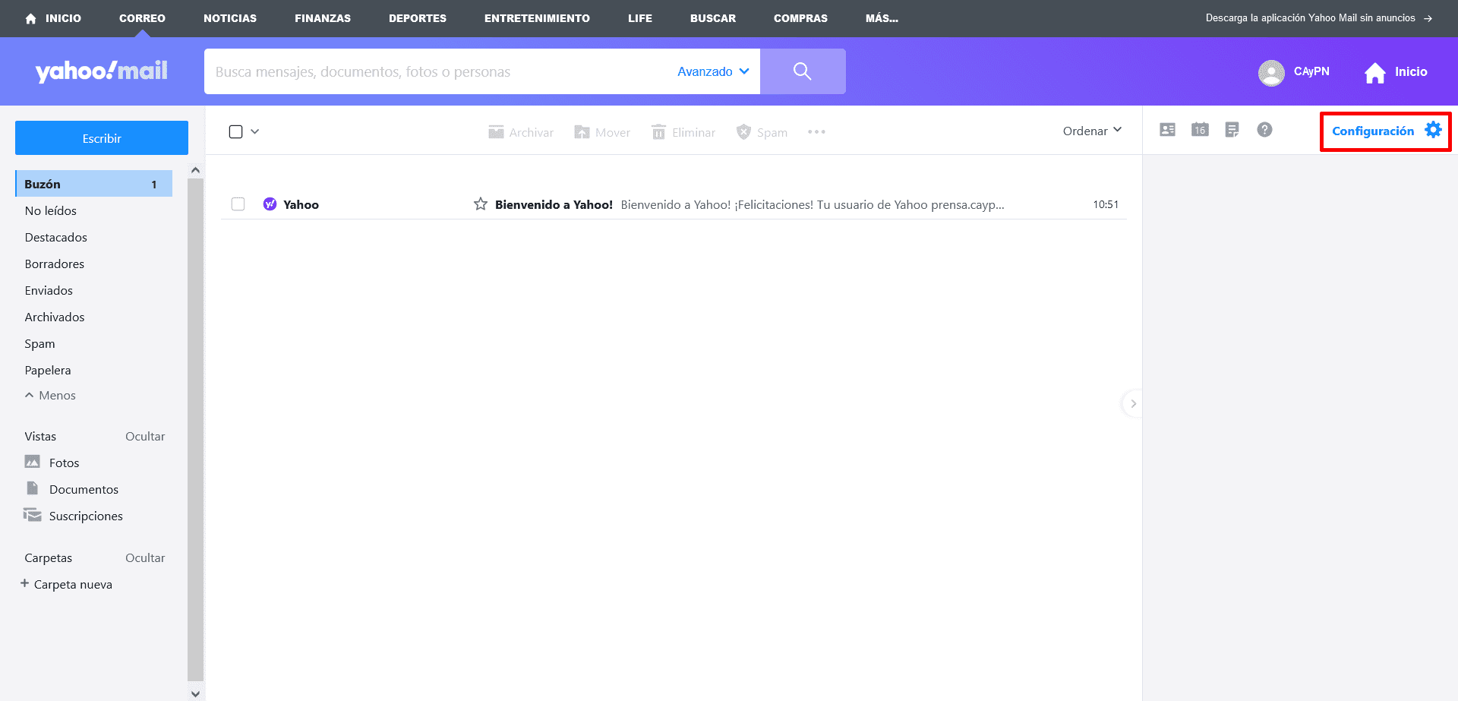Click the CAyPN profile avatar
This screenshot has width=1458, height=701.
click(x=1271, y=72)
